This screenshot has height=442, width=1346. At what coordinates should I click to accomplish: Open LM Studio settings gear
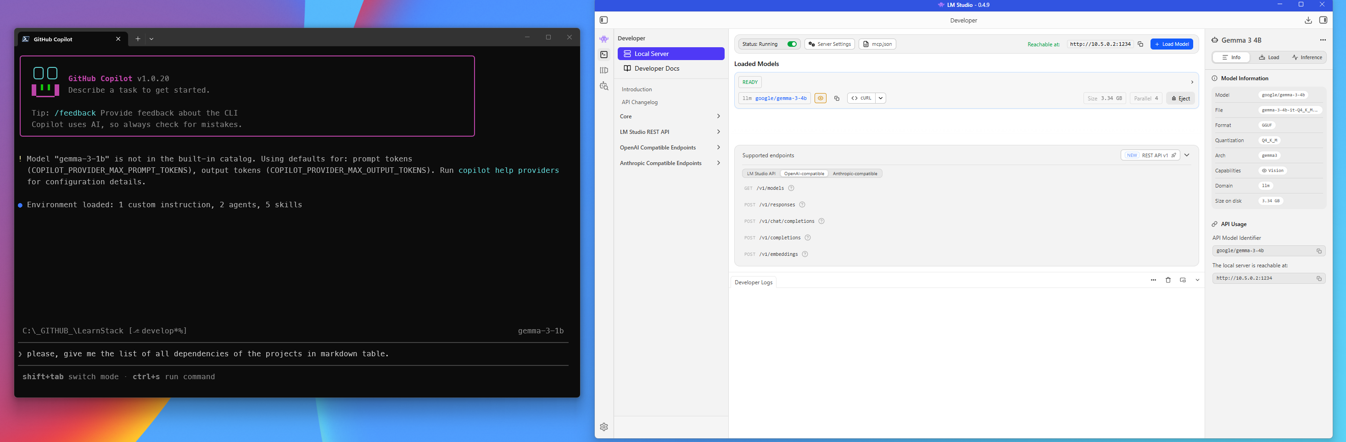[x=604, y=427]
